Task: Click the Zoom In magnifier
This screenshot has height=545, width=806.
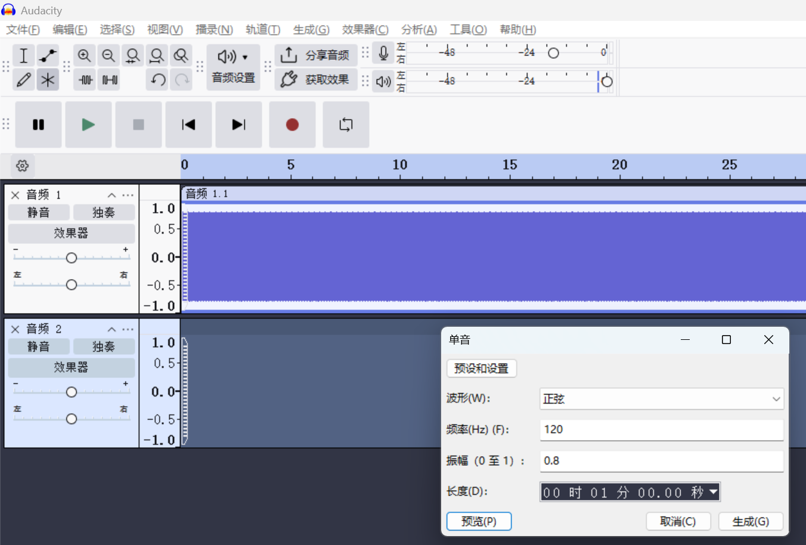Action: tap(85, 55)
